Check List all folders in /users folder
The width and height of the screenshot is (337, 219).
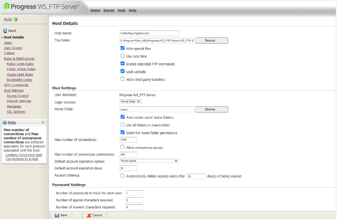coord(123,125)
